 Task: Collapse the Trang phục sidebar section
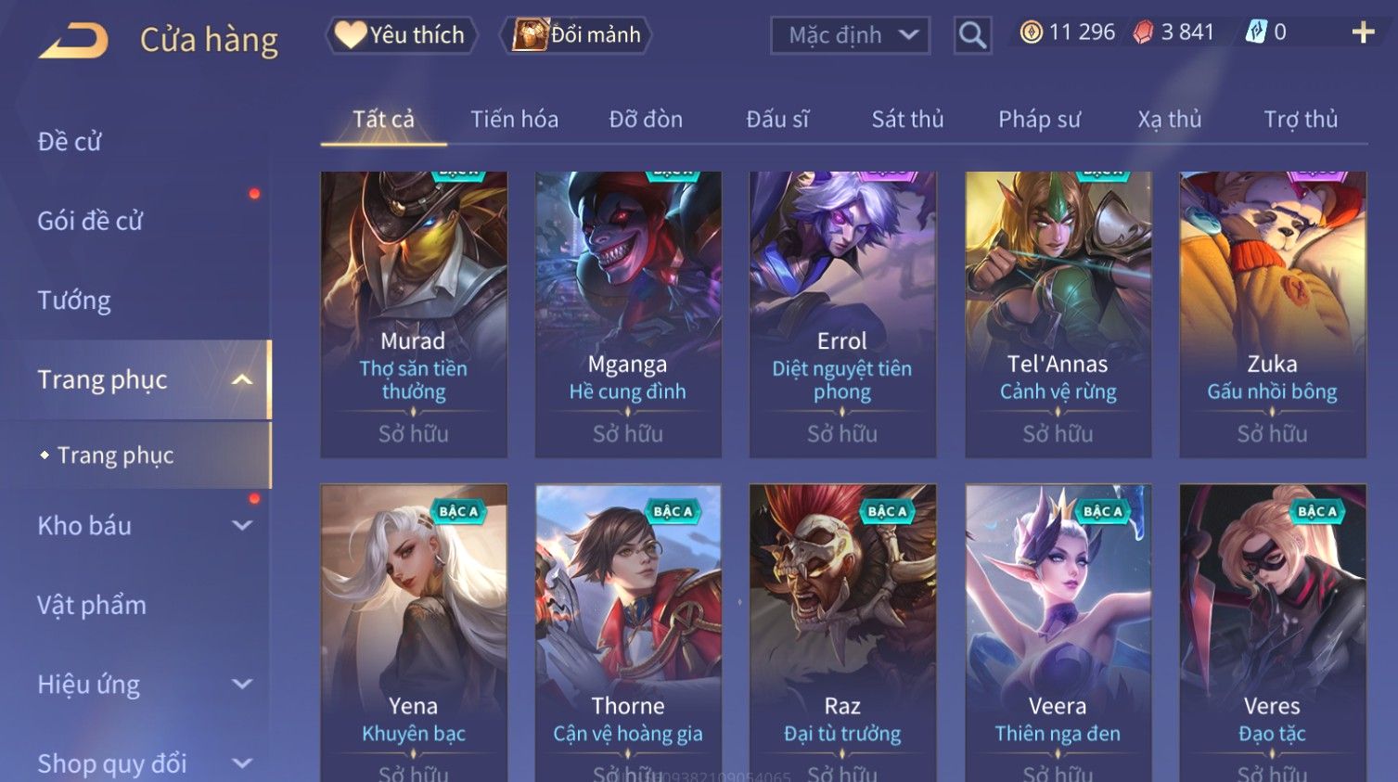[x=242, y=379]
